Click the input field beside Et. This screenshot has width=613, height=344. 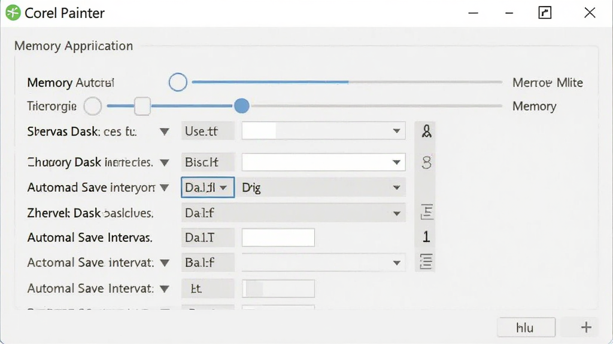278,288
